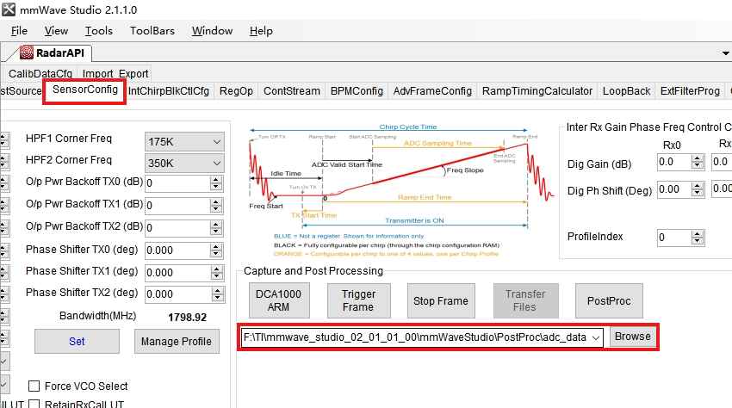This screenshot has height=408, width=732.
Task: Switch to the LoopBack tab
Action: pos(626,91)
